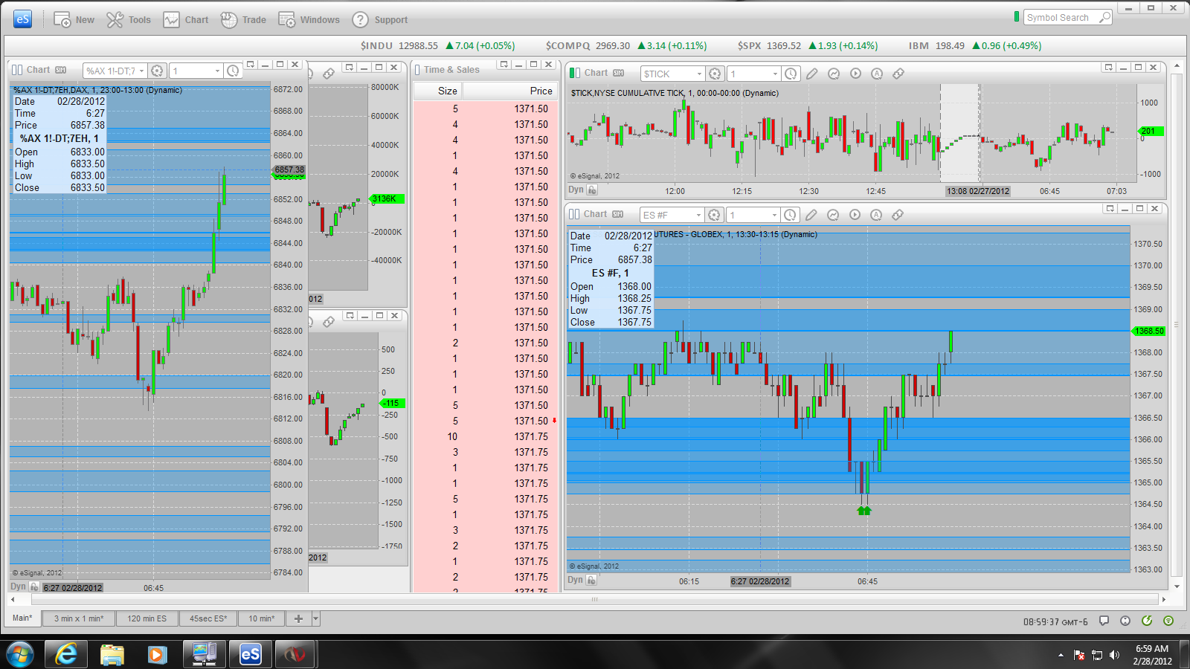Open Internet Explorer from the taskbar

(x=66, y=654)
